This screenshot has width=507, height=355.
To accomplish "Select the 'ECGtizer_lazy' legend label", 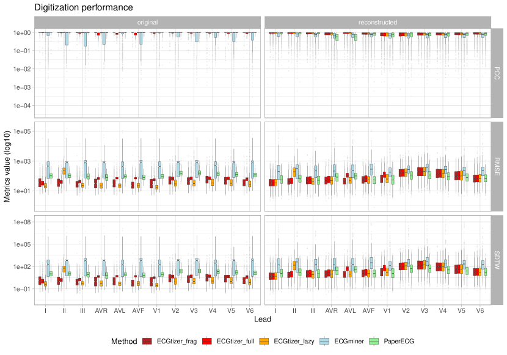I will click(x=294, y=342).
